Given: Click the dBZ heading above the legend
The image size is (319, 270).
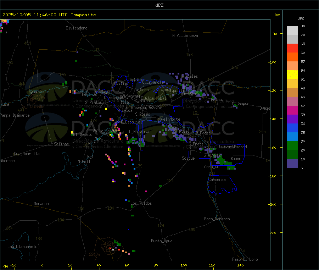Looking at the screenshot, I should click(301, 18).
